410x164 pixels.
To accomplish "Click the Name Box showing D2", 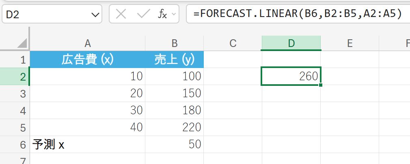I will click(x=45, y=15).
